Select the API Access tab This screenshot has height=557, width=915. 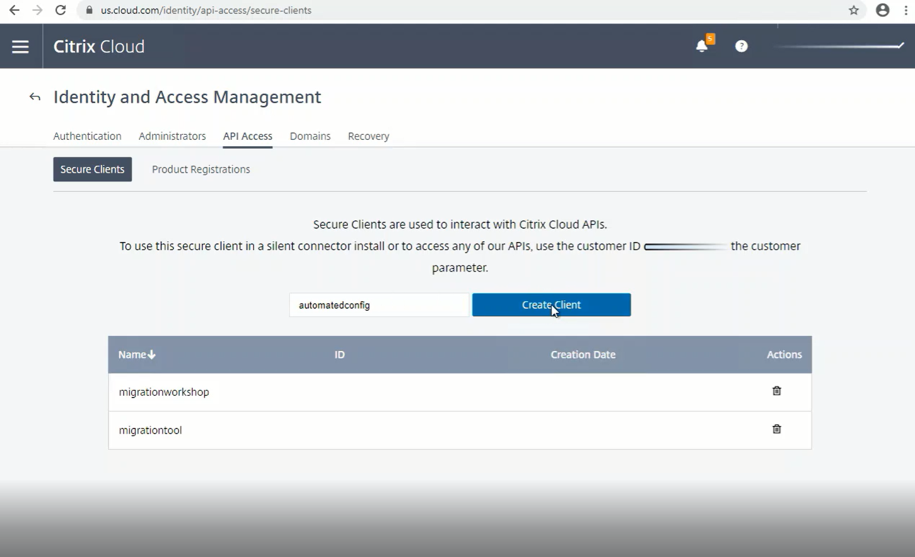[248, 136]
